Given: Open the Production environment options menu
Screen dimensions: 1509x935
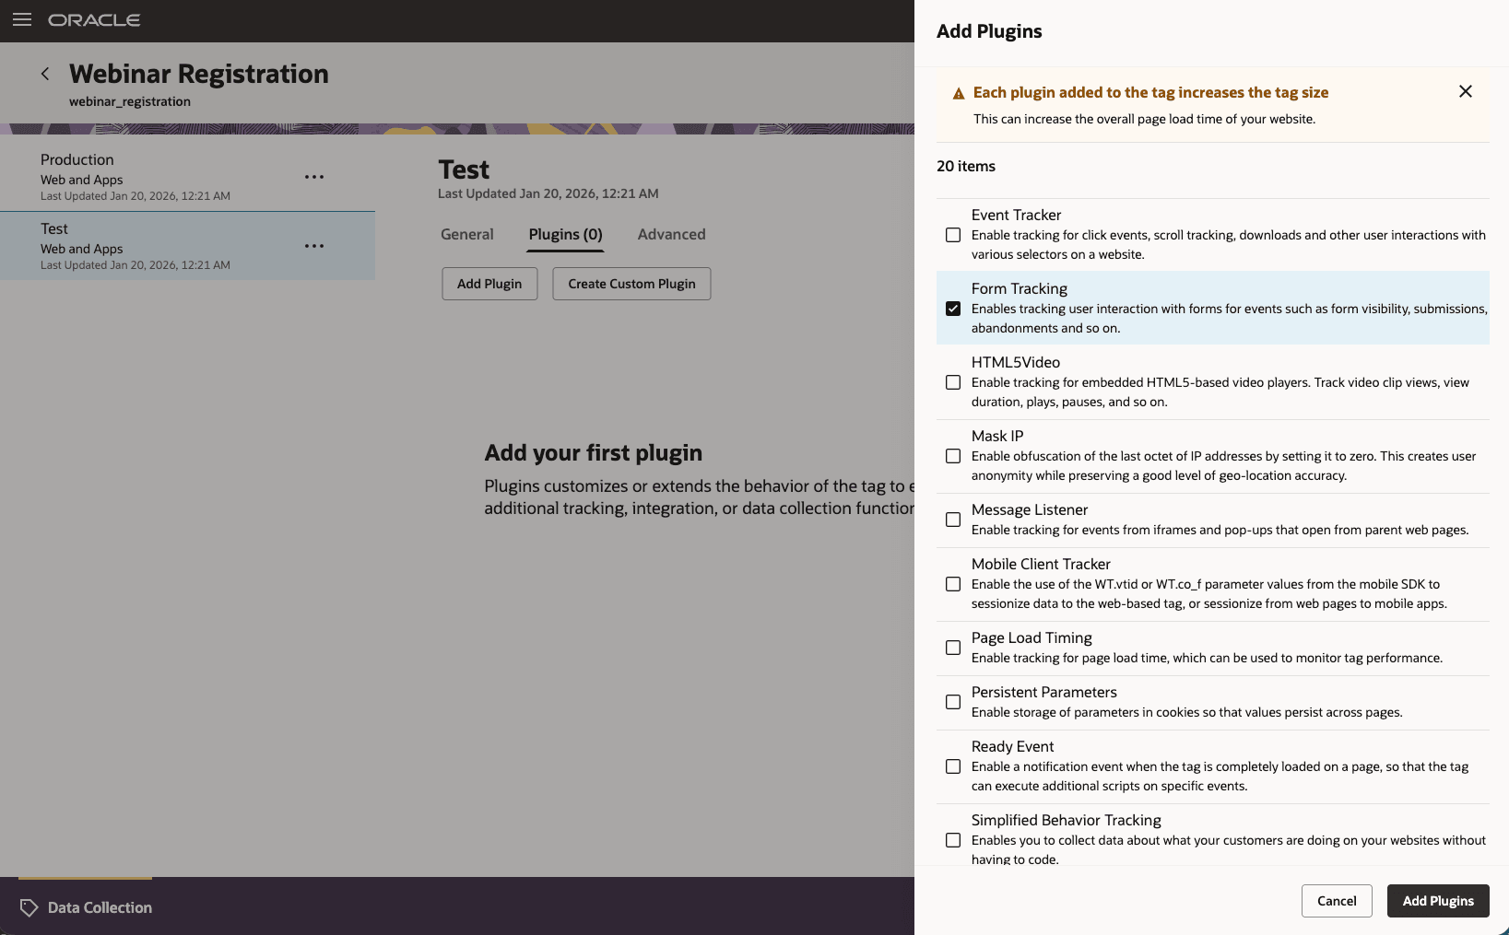Looking at the screenshot, I should tap(314, 176).
